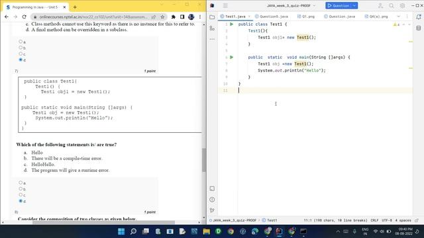Open Notifications bell in IDE sidebar

pyautogui.click(x=419, y=17)
